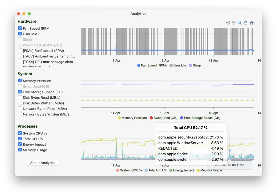Toggle the Memory Usage legend item
277x196 pixels.
point(209,170)
